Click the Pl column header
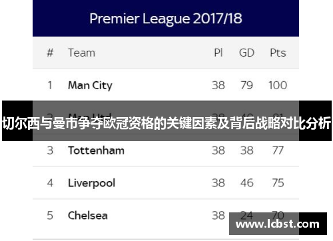Viewport: 333px width, 241px height. tap(218, 53)
